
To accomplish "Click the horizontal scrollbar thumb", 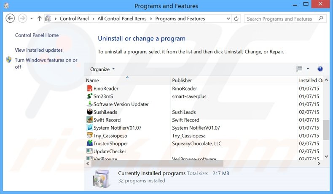I will click(x=157, y=163).
